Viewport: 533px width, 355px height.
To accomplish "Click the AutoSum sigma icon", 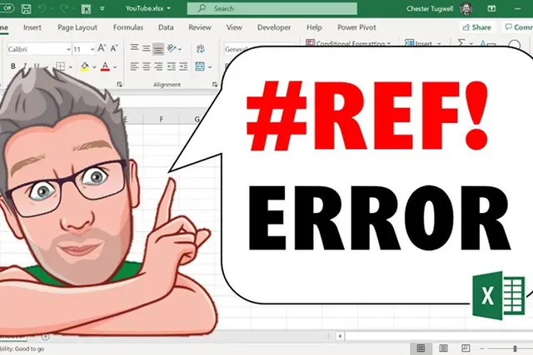I will tap(461, 43).
